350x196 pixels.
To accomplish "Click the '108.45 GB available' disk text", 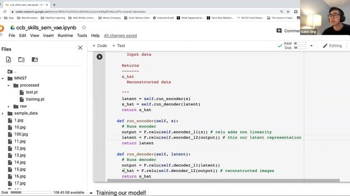I will [x=69, y=192].
